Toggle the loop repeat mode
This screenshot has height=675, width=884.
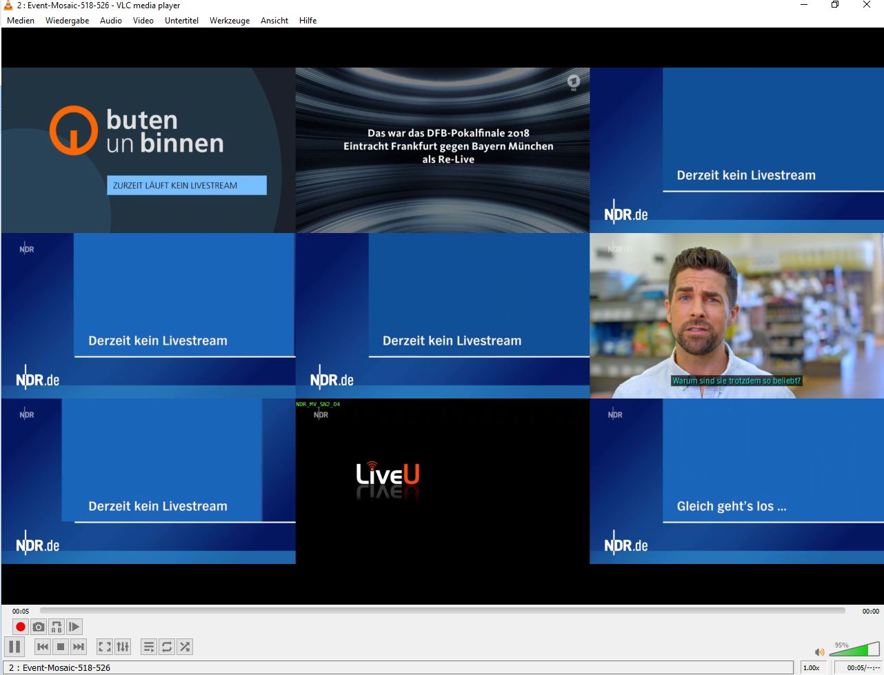167,647
